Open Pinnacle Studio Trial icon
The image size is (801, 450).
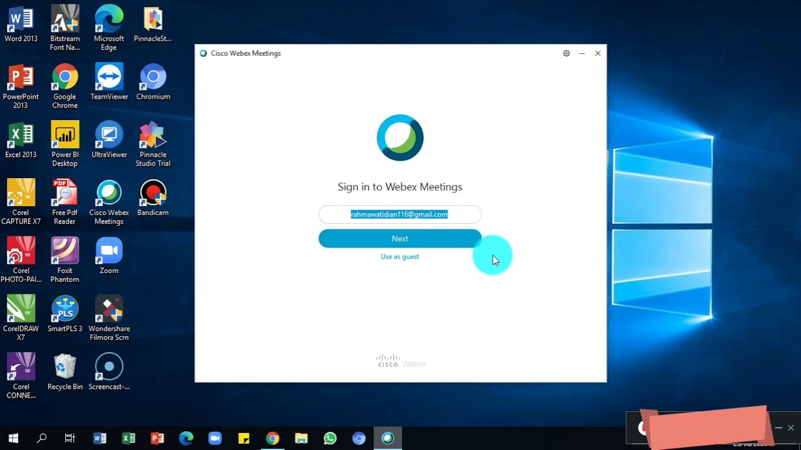[x=153, y=144]
